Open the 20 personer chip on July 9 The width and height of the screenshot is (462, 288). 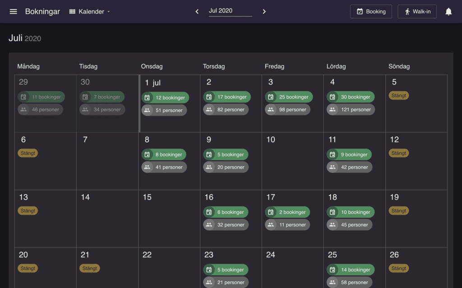point(226,167)
